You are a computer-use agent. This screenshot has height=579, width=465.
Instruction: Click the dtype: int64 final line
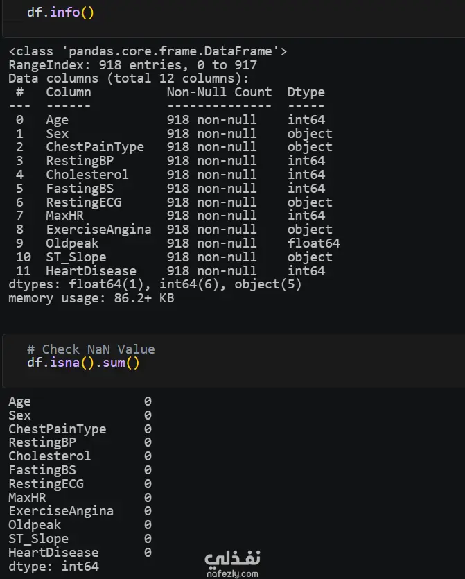[53, 566]
